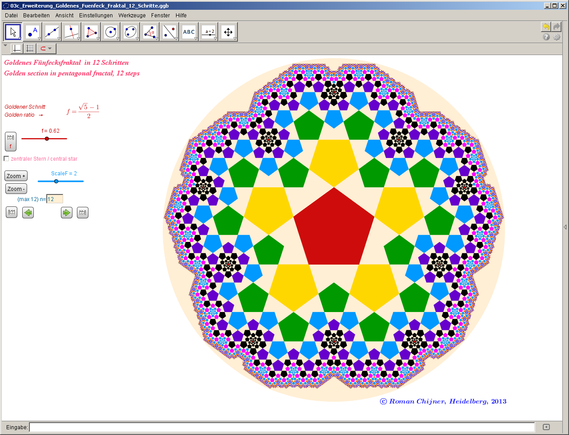Expand the side panel arrow at right edge
Viewport: 569px width, 435px height.
point(565,227)
